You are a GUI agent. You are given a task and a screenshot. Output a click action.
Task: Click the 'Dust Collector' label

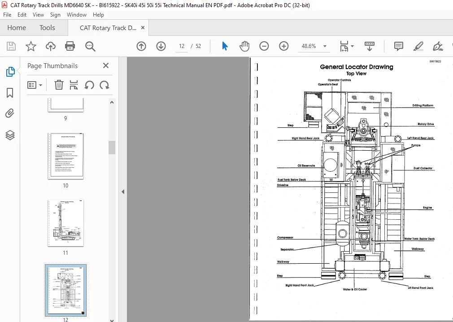pos(423,168)
